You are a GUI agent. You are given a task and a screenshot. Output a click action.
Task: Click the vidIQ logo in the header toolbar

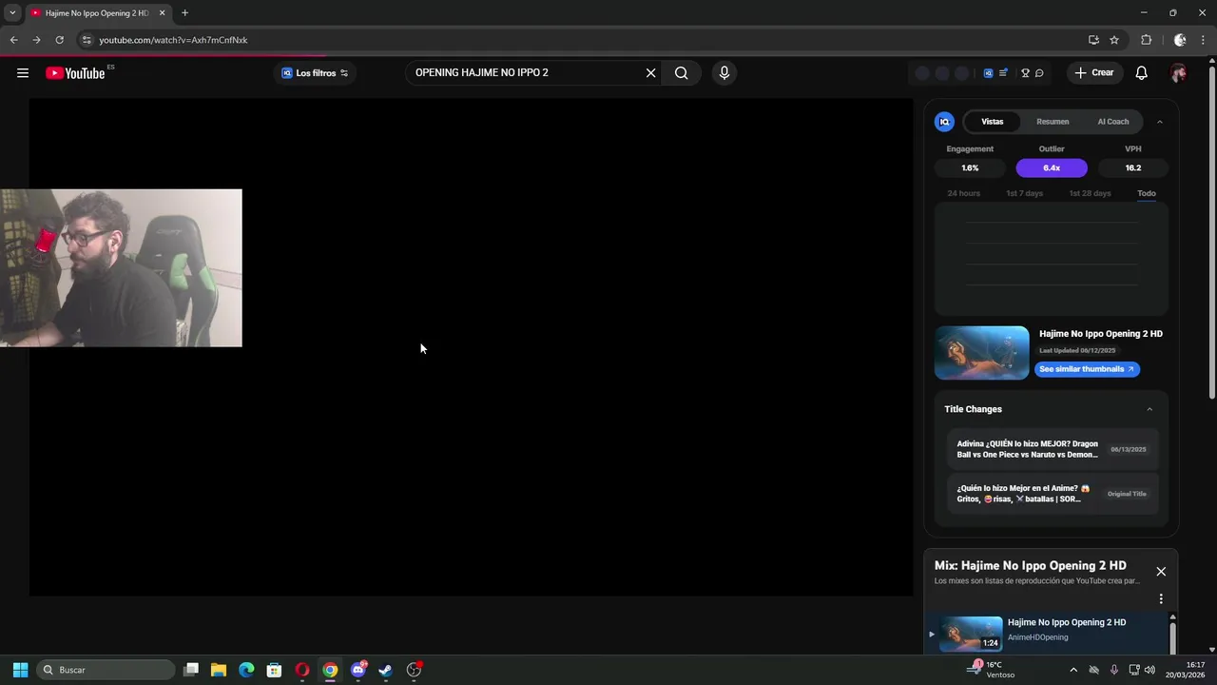pos(988,73)
